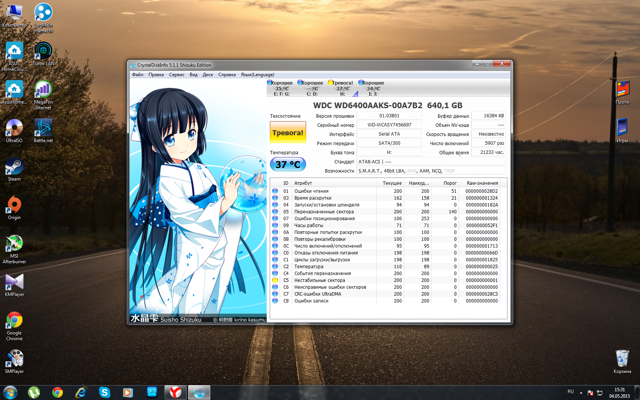
Task: Select the H: disk with Тревога! status
Action: [342, 88]
